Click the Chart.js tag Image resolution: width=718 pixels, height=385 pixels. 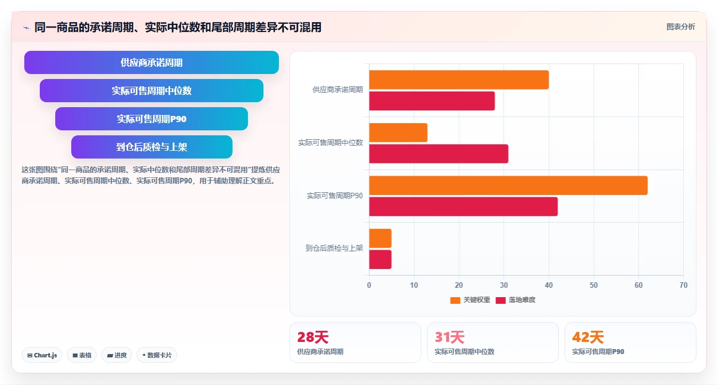tap(42, 355)
